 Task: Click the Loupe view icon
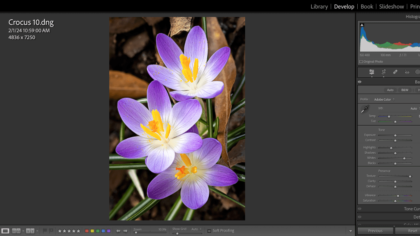coord(5,231)
